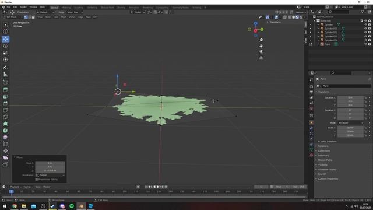Toggle the Location X lock icon
The height and width of the screenshot is (210, 373).
pos(365,97)
